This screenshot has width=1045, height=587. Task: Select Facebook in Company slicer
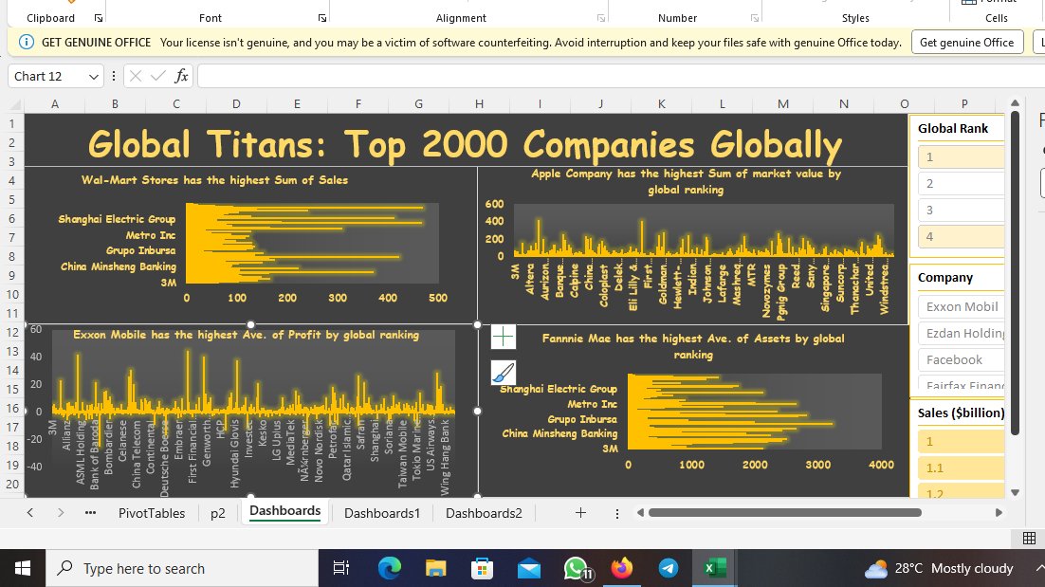tap(961, 359)
